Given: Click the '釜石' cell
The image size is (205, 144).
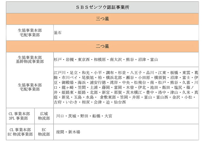Looking at the screenshot, I should pos(126,33).
